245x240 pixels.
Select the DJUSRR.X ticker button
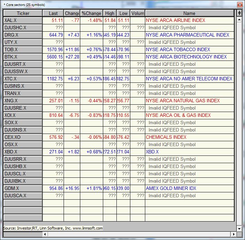(23, 159)
